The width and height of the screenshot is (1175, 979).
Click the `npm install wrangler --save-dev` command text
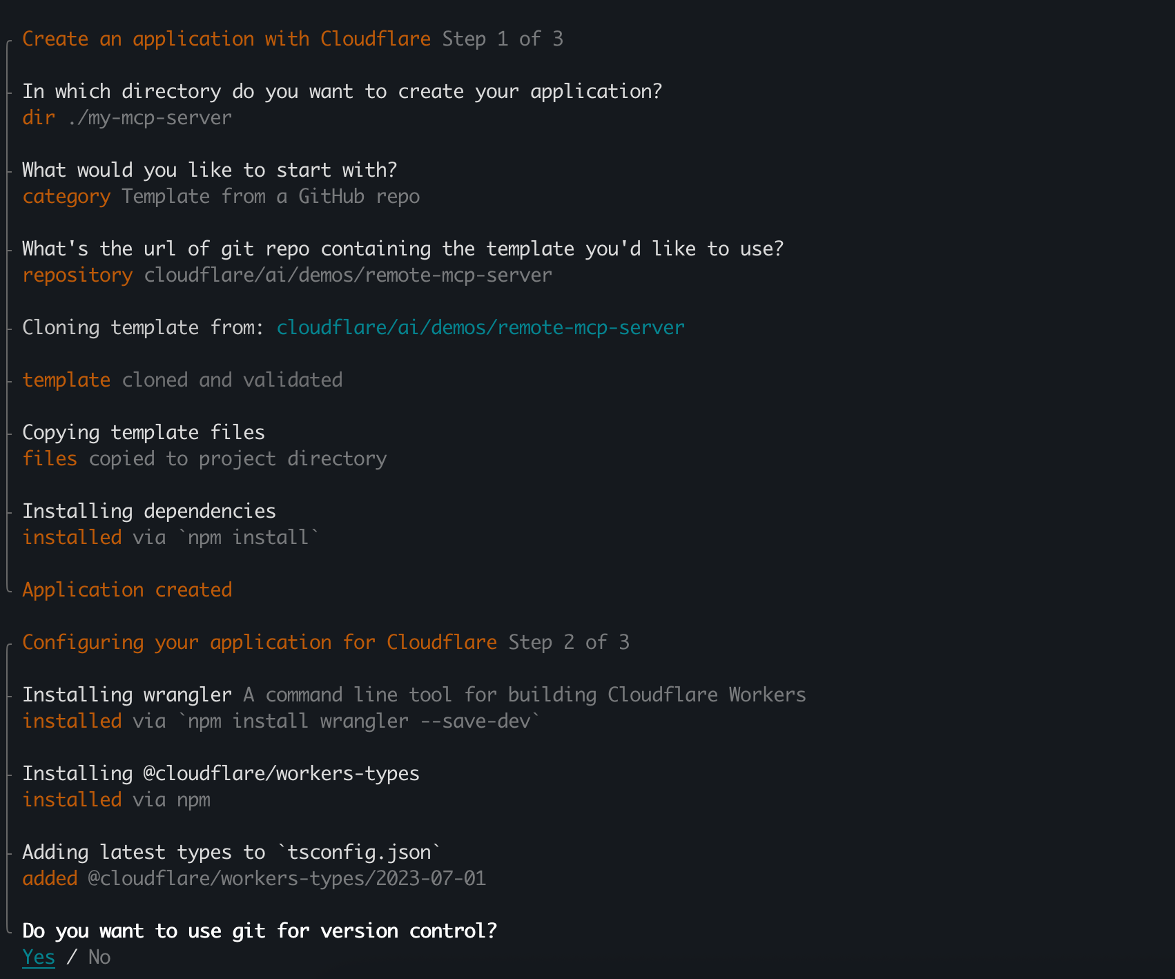coord(359,721)
